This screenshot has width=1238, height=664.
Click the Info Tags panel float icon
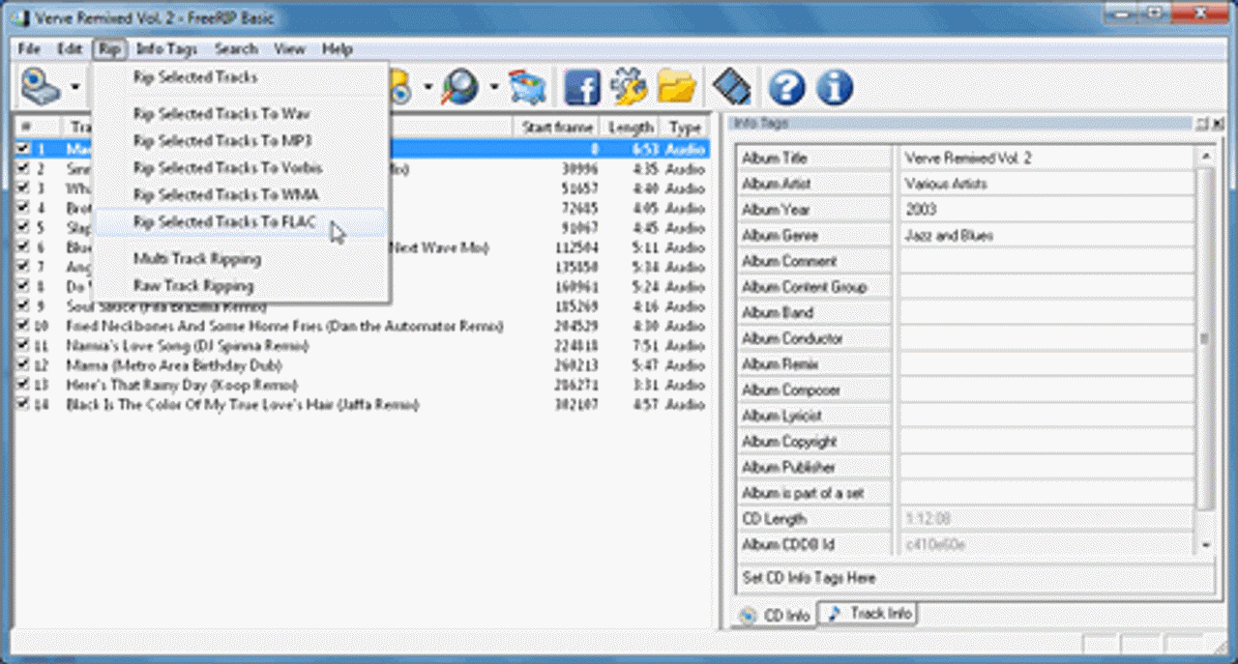(1201, 123)
